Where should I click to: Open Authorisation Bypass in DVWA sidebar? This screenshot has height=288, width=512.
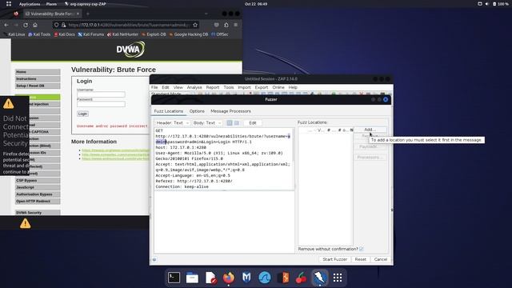(x=38, y=194)
